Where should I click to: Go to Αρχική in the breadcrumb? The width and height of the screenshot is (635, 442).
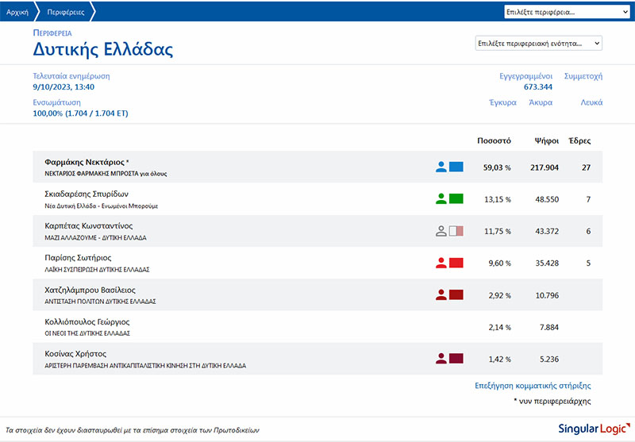coord(17,12)
